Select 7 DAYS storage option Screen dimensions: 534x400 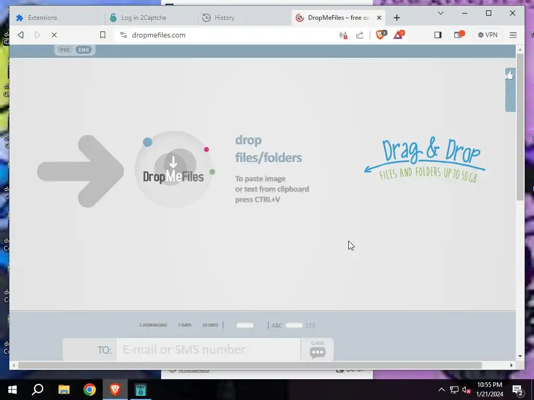coord(185,325)
